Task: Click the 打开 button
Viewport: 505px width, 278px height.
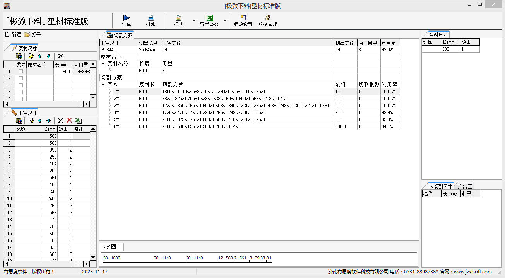Action: (33, 35)
